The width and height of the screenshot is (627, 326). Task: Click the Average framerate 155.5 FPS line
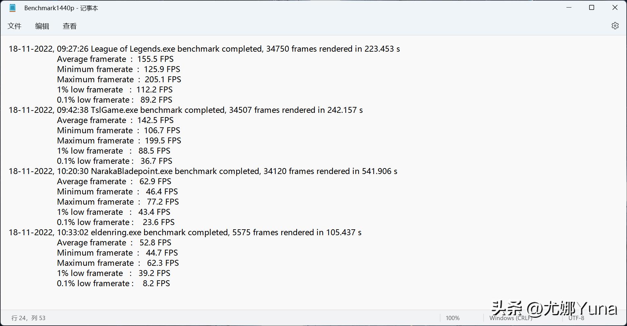(x=115, y=59)
